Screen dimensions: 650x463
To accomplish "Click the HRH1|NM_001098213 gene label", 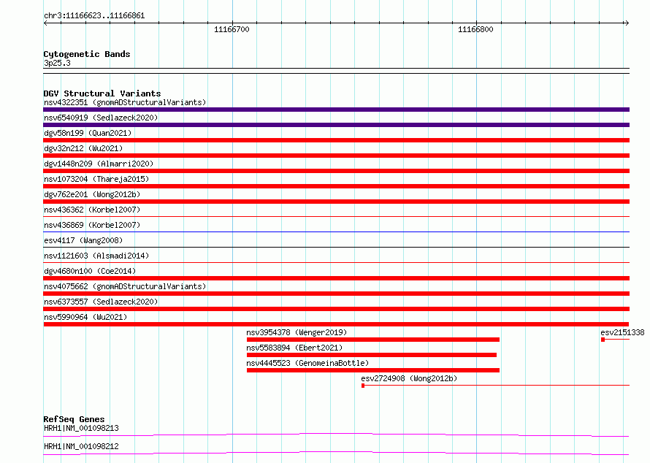I will point(81,428).
